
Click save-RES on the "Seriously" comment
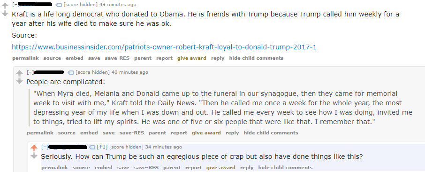(x=146, y=168)
